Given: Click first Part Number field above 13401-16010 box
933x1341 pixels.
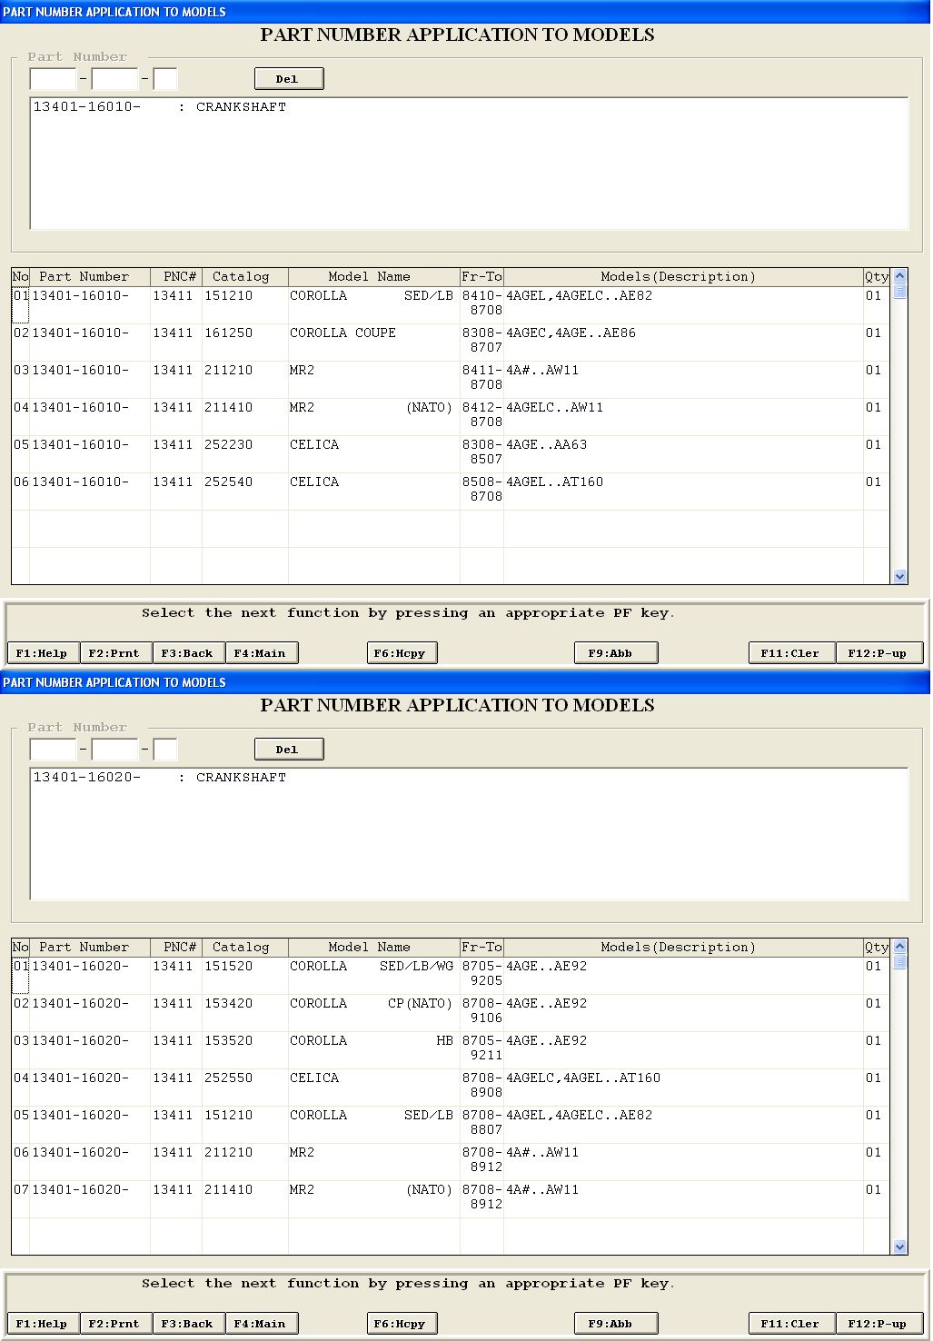Looking at the screenshot, I should coord(53,80).
